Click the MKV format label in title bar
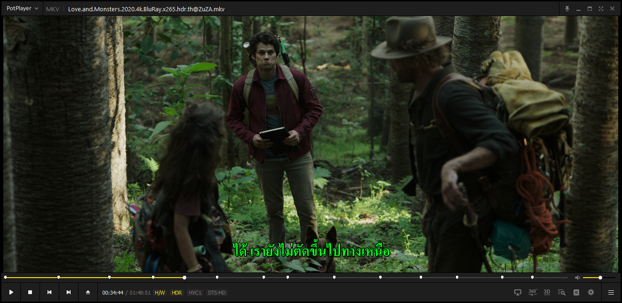Image resolution: width=622 pixels, height=303 pixels. click(x=53, y=9)
